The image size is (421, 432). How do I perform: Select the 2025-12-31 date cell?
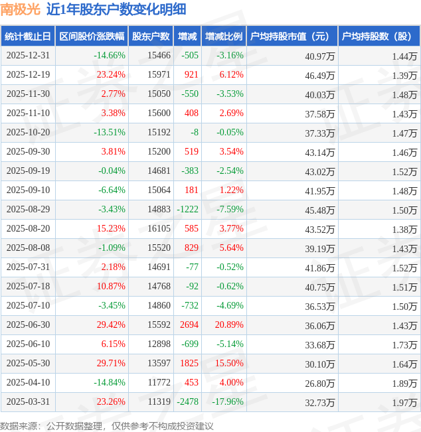pyautogui.click(x=29, y=56)
